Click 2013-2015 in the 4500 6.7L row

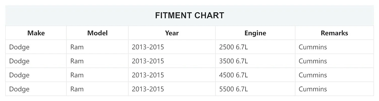[148, 75]
